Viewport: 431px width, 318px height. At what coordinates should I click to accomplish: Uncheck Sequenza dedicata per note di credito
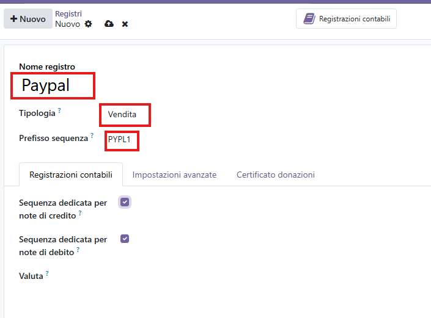pos(125,202)
